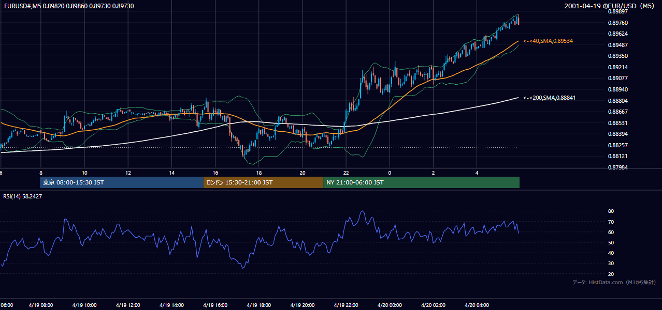Screen dimensions: 662x310
Task: Click RSI scale level 60
Action: coord(611,232)
